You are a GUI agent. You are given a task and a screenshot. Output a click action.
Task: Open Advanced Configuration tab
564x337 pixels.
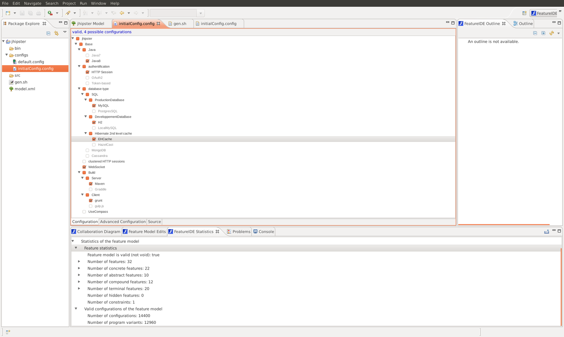pyautogui.click(x=123, y=222)
